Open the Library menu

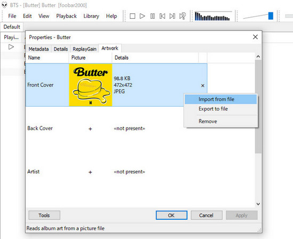point(91,16)
